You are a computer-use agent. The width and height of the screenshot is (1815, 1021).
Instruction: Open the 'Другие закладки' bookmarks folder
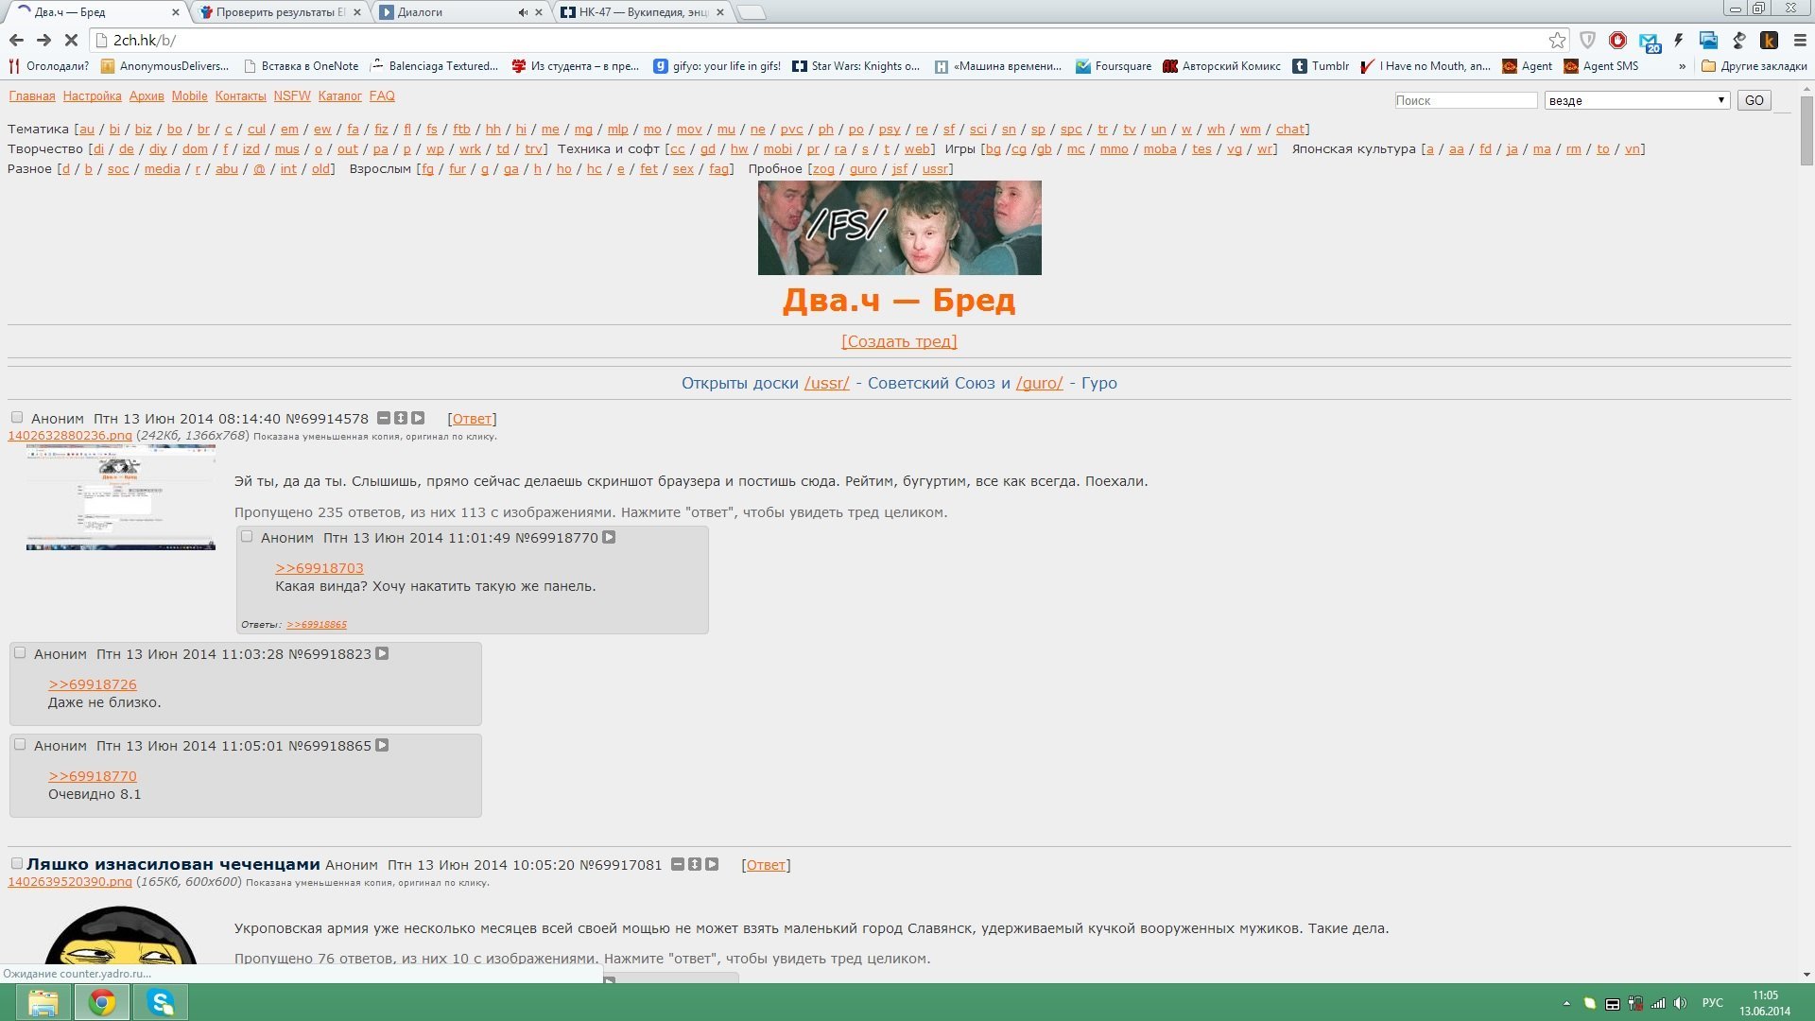coord(1754,66)
